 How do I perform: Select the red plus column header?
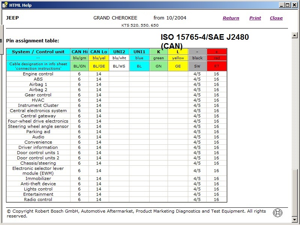[216, 52]
